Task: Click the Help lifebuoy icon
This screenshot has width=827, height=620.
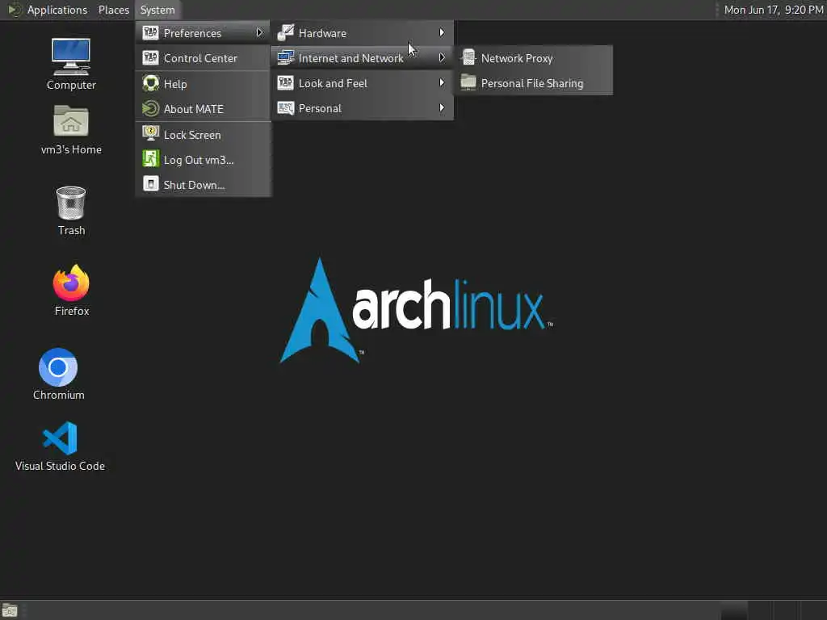Action: 150,83
